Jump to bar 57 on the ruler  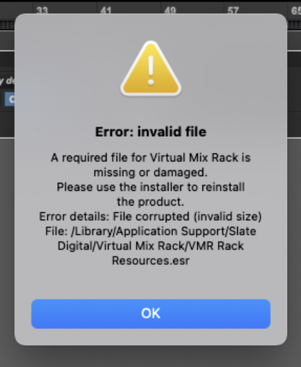pyautogui.click(x=233, y=10)
